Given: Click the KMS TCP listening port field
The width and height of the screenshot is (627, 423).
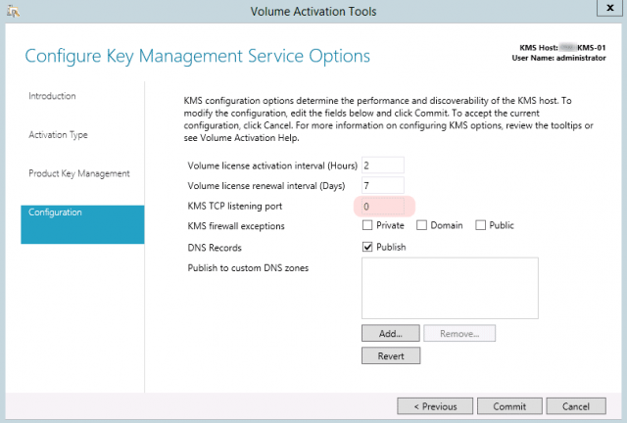Looking at the screenshot, I should [381, 206].
